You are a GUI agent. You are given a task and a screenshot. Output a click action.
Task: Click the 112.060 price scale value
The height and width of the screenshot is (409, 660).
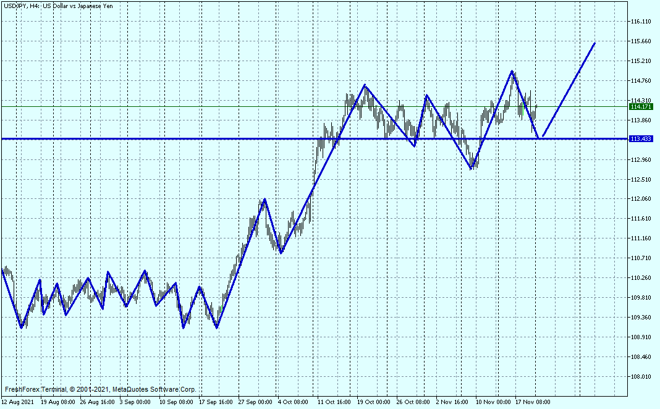pyautogui.click(x=641, y=199)
